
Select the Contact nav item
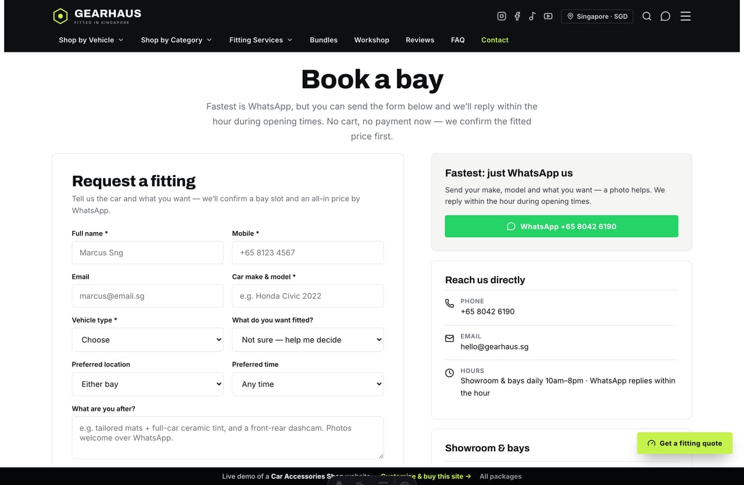point(495,40)
